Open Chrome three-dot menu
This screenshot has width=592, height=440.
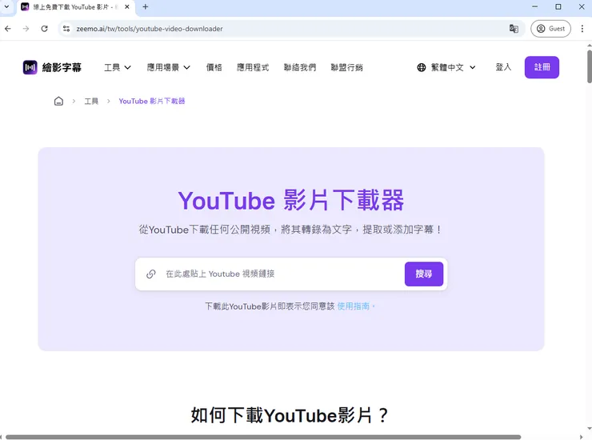pyautogui.click(x=582, y=29)
